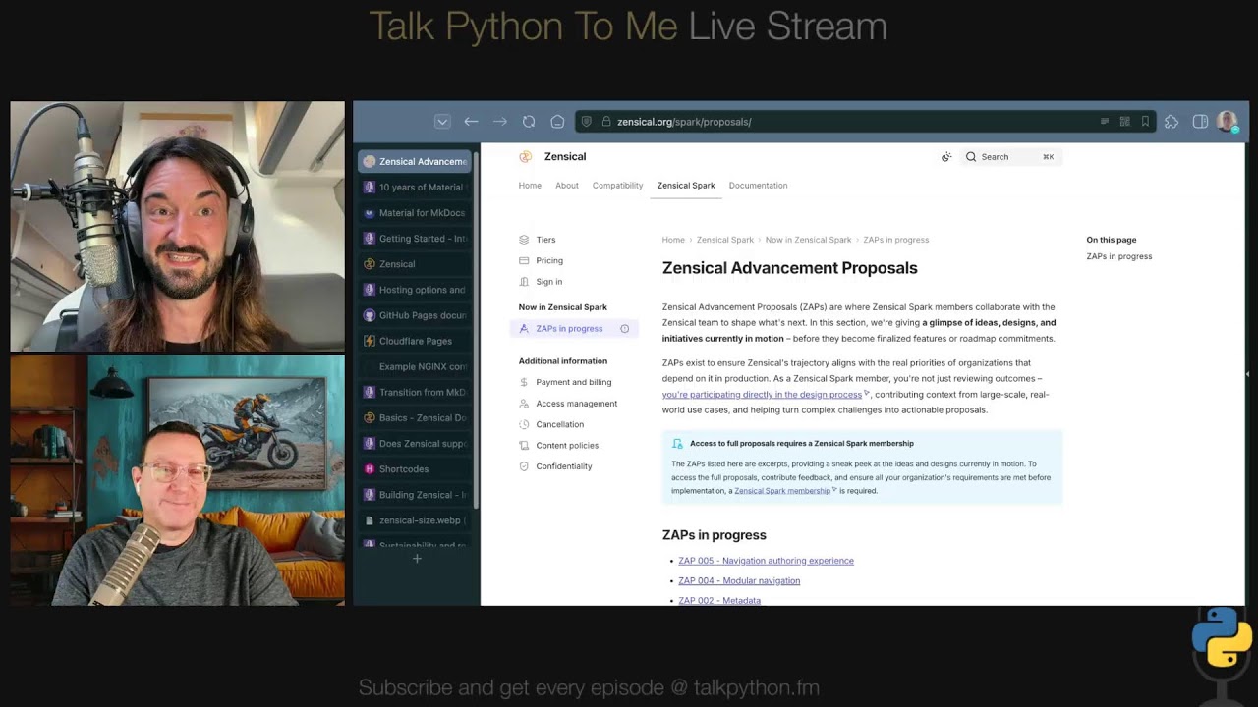This screenshot has width=1258, height=707.
Task: Switch to the Documentation nav tab
Action: [x=758, y=186]
